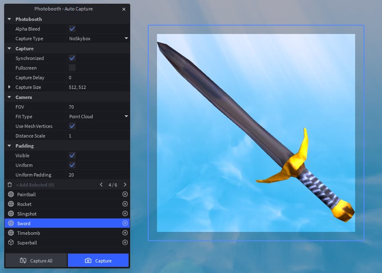Click the 4 / 6 page indicator
The width and height of the screenshot is (382, 273).
click(113, 185)
